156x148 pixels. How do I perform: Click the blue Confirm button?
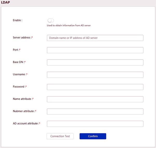[93, 136]
